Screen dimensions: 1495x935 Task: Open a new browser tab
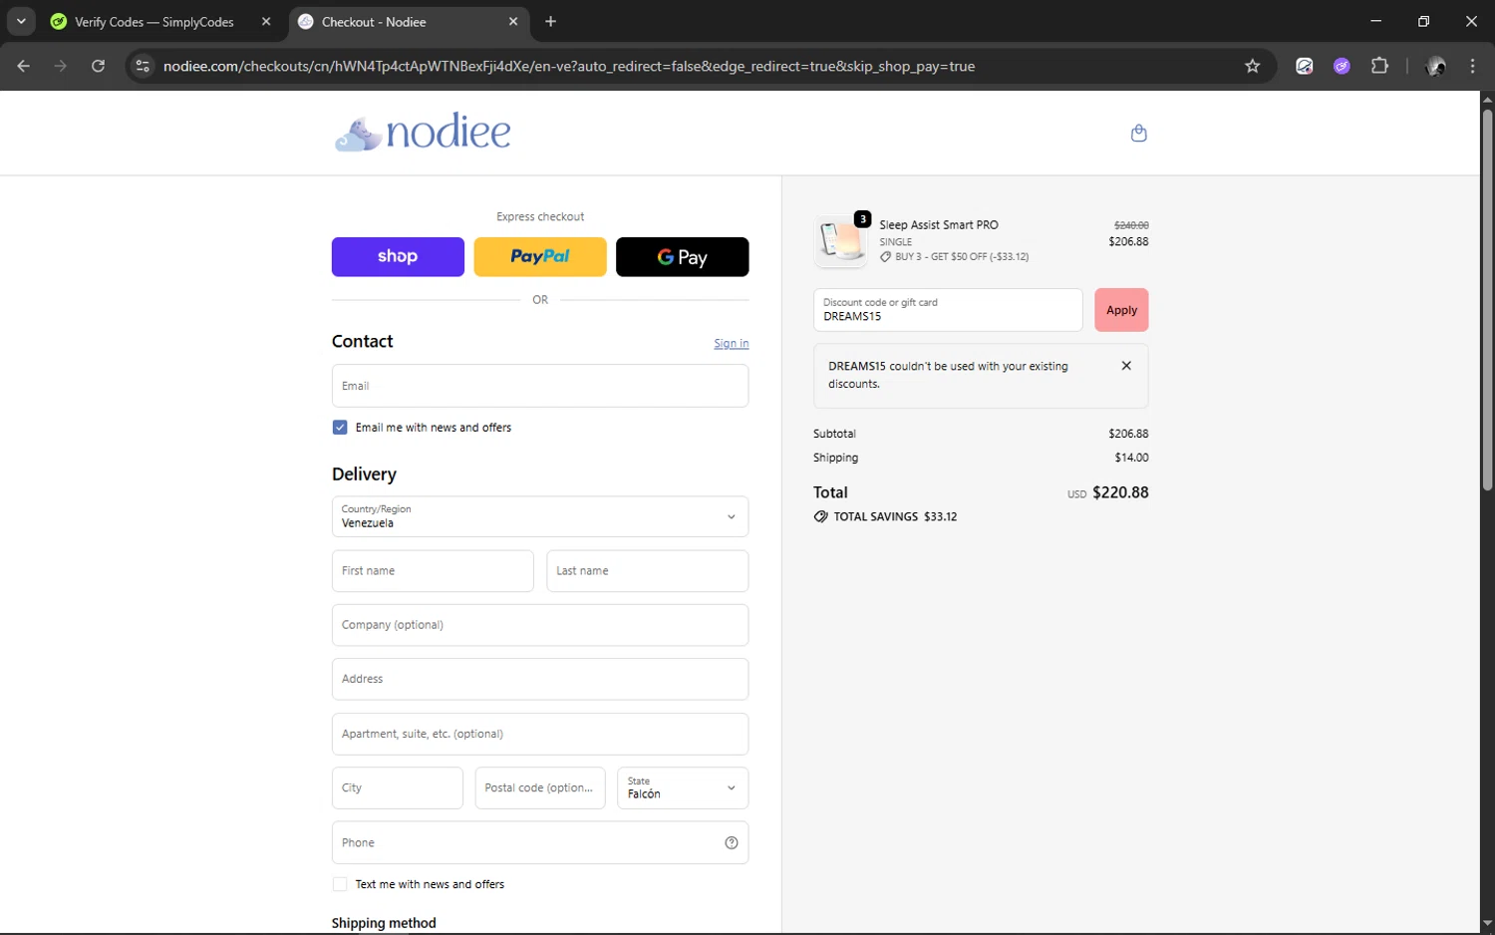click(551, 21)
